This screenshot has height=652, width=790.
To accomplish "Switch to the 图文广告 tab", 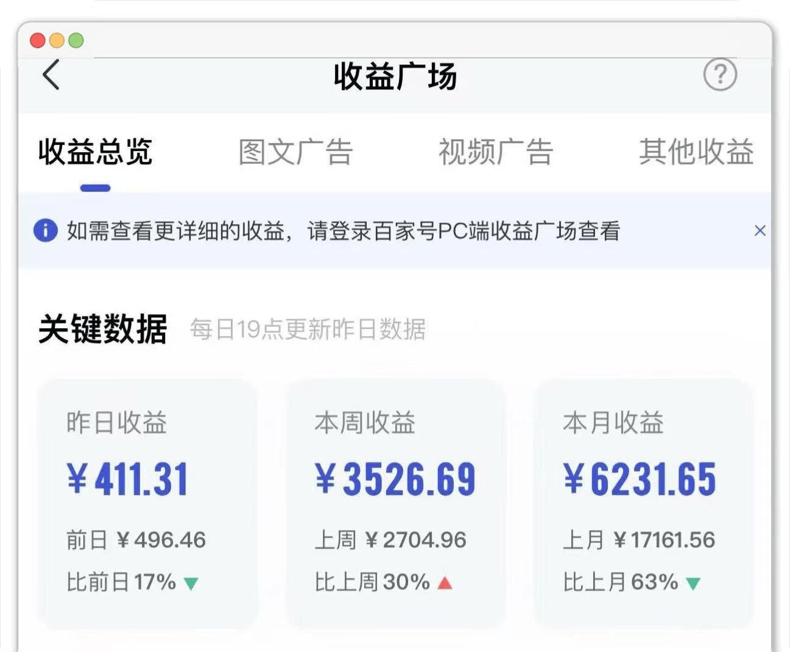I will tap(295, 152).
